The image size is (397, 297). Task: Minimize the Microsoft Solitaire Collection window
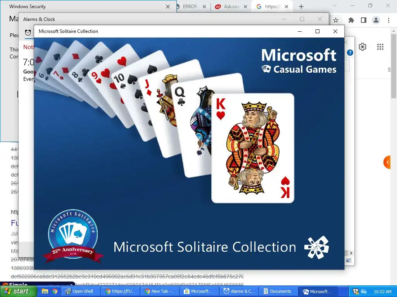300,31
